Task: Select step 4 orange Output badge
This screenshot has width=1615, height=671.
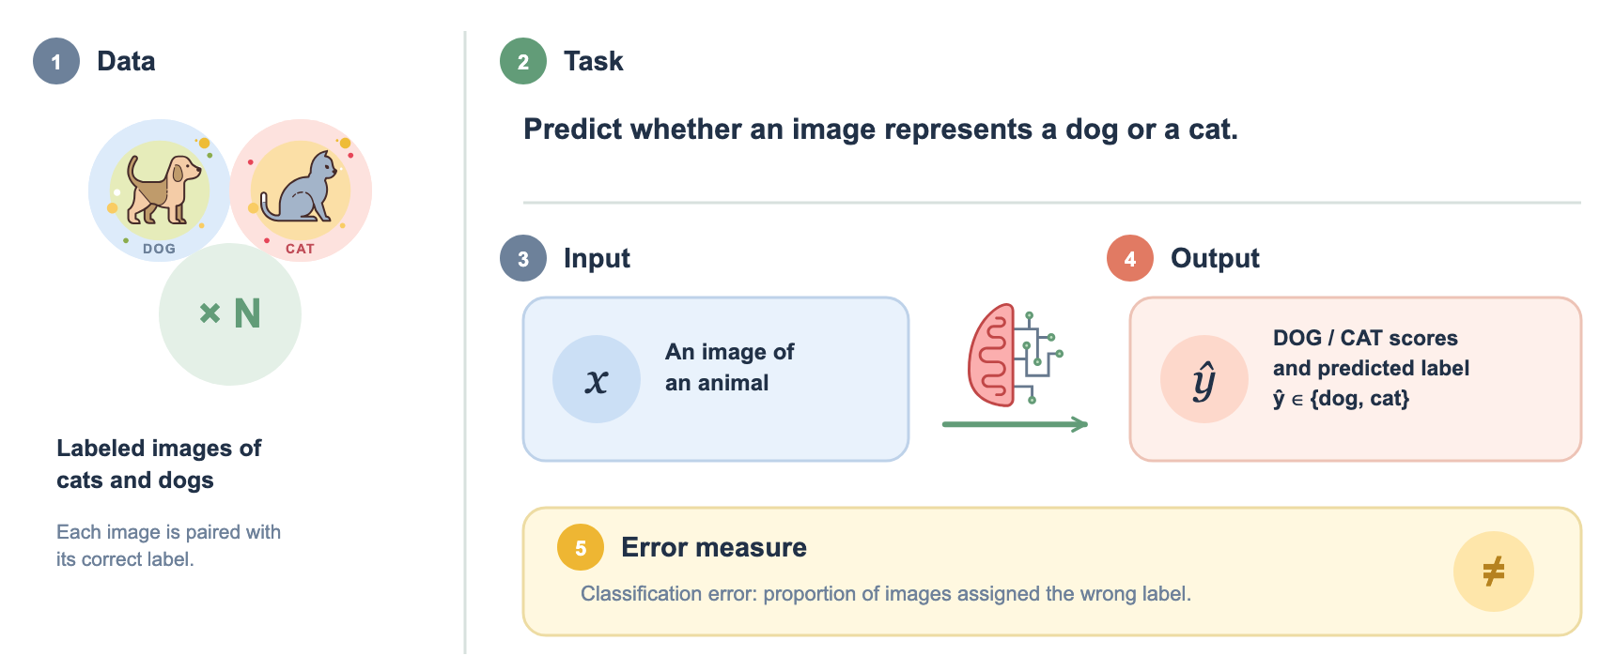Action: (x=1130, y=258)
